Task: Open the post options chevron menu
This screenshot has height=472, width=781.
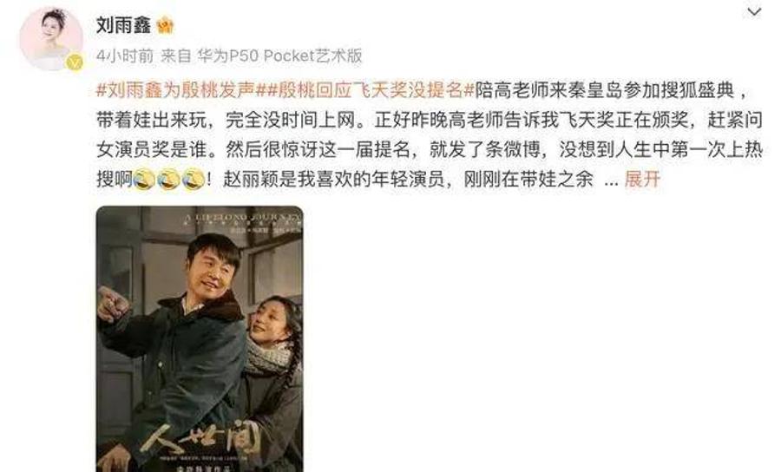Action: point(755,11)
